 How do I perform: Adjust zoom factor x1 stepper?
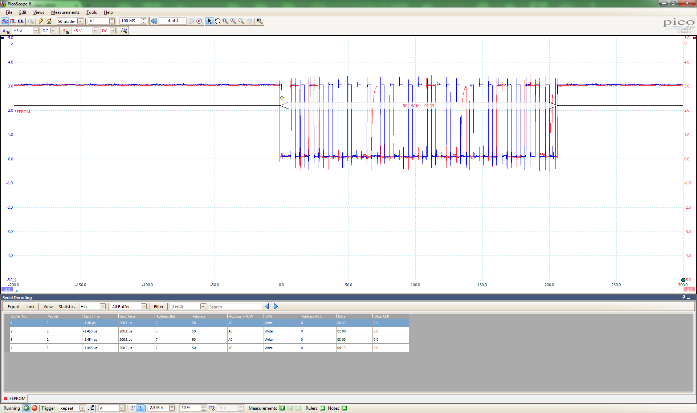(112, 21)
